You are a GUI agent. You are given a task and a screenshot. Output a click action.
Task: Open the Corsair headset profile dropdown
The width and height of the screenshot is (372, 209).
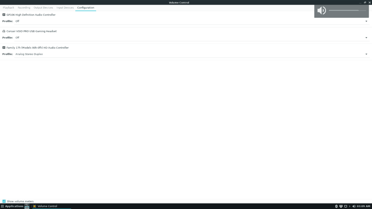pyautogui.click(x=366, y=37)
